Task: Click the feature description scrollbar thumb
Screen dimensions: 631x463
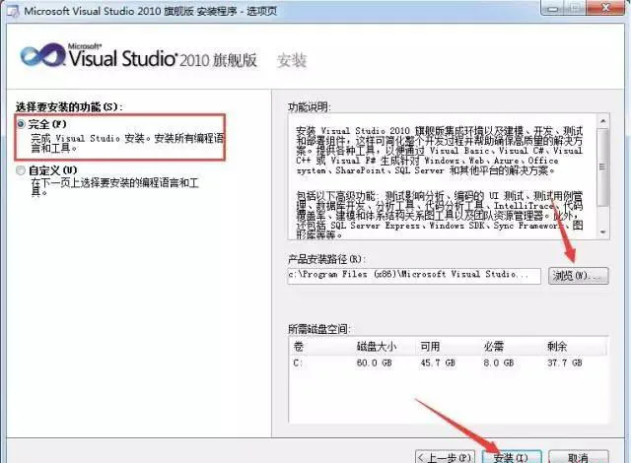Action: coord(602,166)
